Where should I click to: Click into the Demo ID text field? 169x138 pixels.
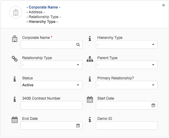point(127,125)
